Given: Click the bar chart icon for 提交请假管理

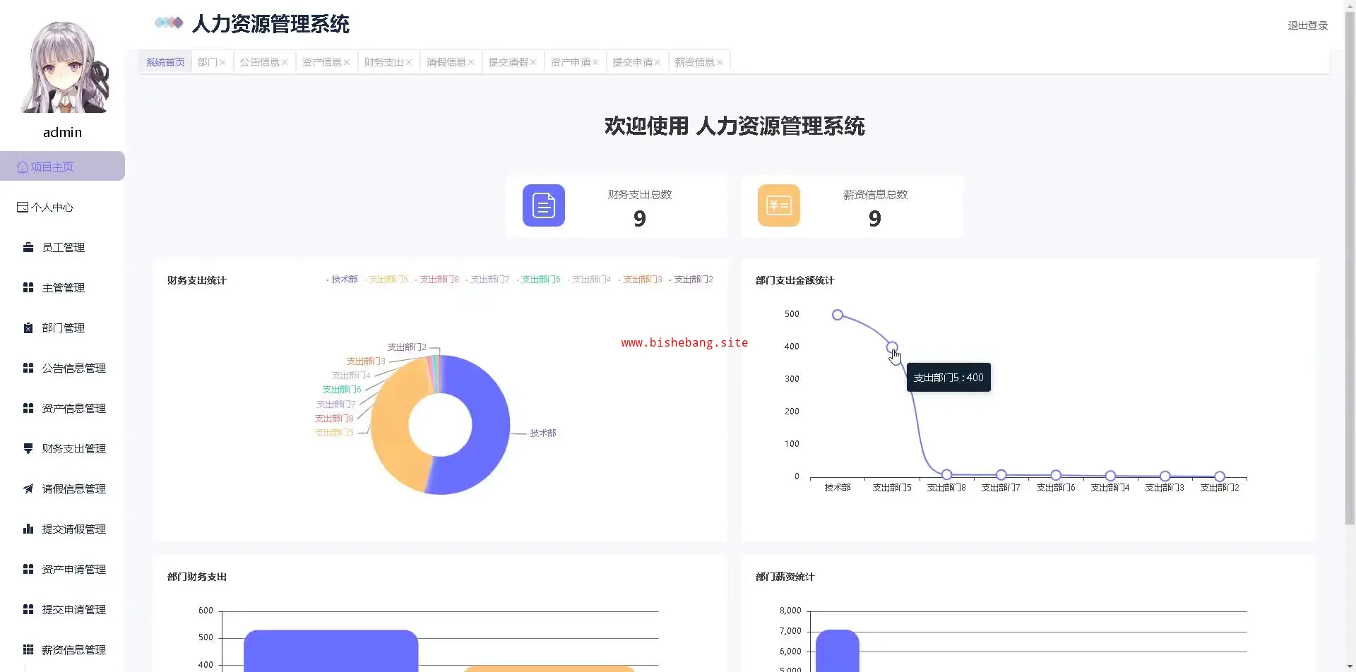Looking at the screenshot, I should (28, 529).
